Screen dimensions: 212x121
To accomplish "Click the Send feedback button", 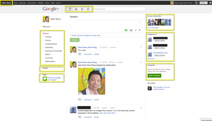I will tap(206, 120).
